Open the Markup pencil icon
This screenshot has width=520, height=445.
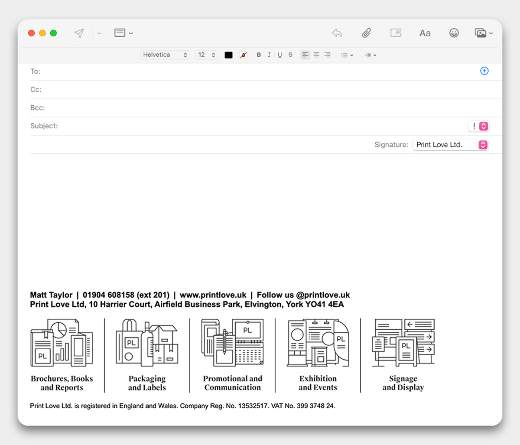396,33
